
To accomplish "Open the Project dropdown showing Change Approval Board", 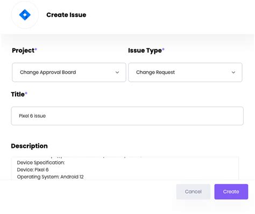I will click(69, 73).
